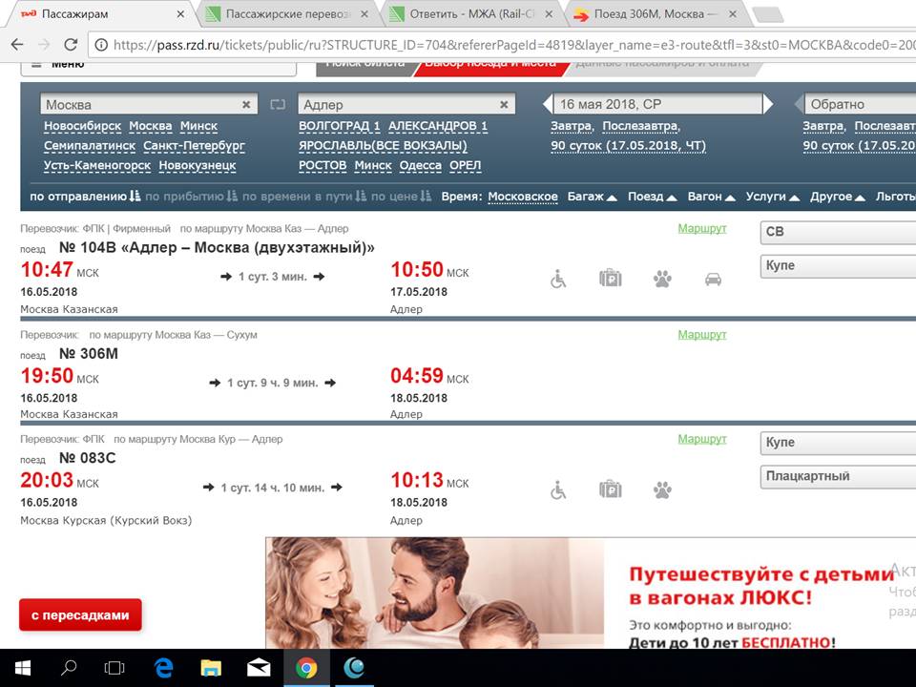
Task: Clear the Москва departure field
Action: (x=246, y=104)
